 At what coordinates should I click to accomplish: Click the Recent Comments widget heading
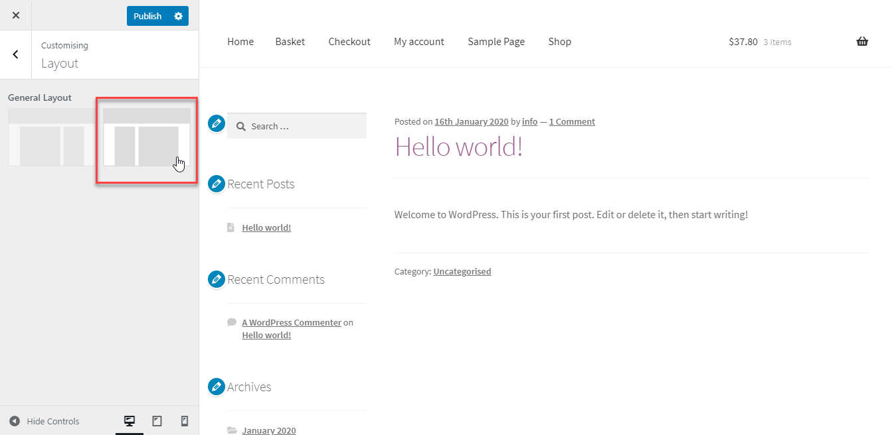[276, 280]
